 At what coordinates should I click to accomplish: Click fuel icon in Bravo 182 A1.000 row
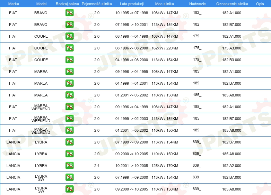(69, 13)
